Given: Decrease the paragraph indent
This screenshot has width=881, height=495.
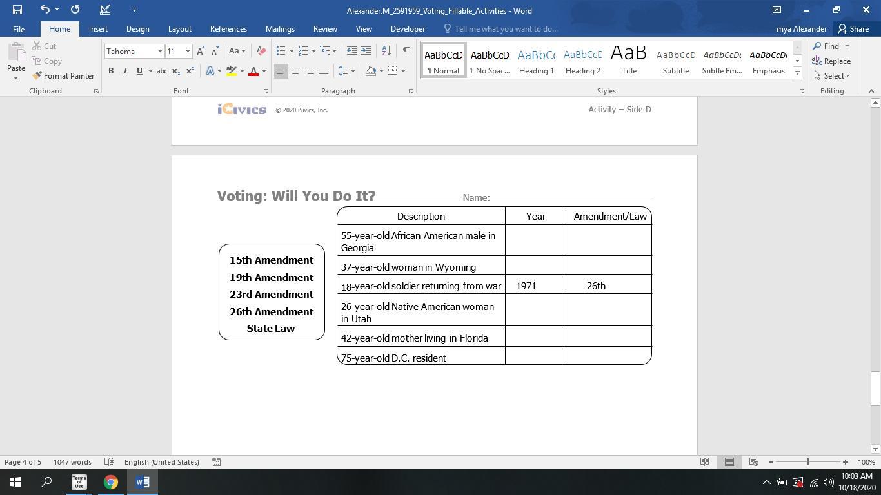Looking at the screenshot, I should [x=351, y=52].
